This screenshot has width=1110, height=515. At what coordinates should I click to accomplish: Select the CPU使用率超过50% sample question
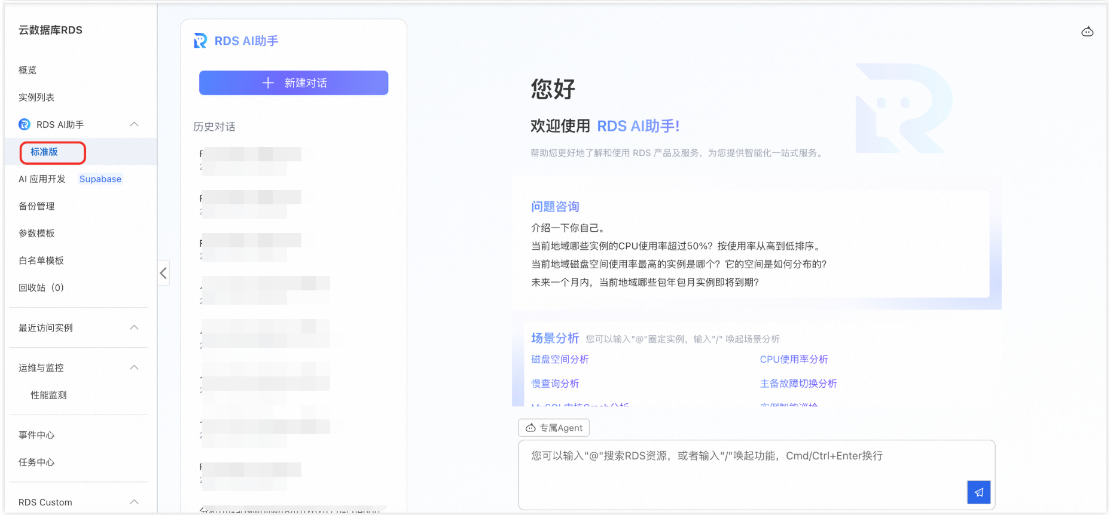[x=677, y=246]
